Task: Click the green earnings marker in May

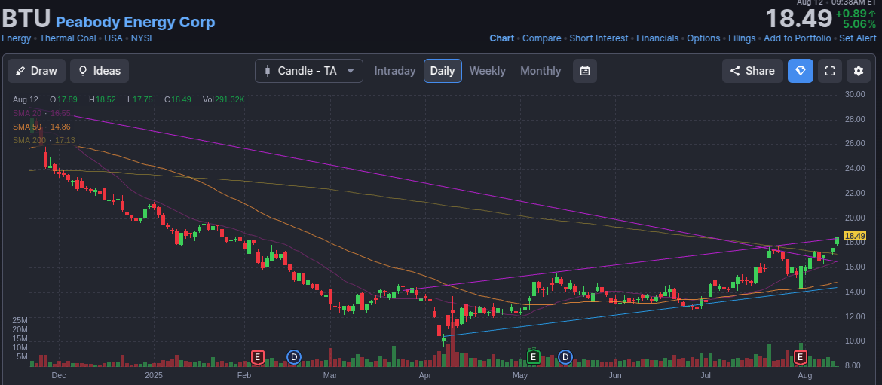Action: pos(533,356)
